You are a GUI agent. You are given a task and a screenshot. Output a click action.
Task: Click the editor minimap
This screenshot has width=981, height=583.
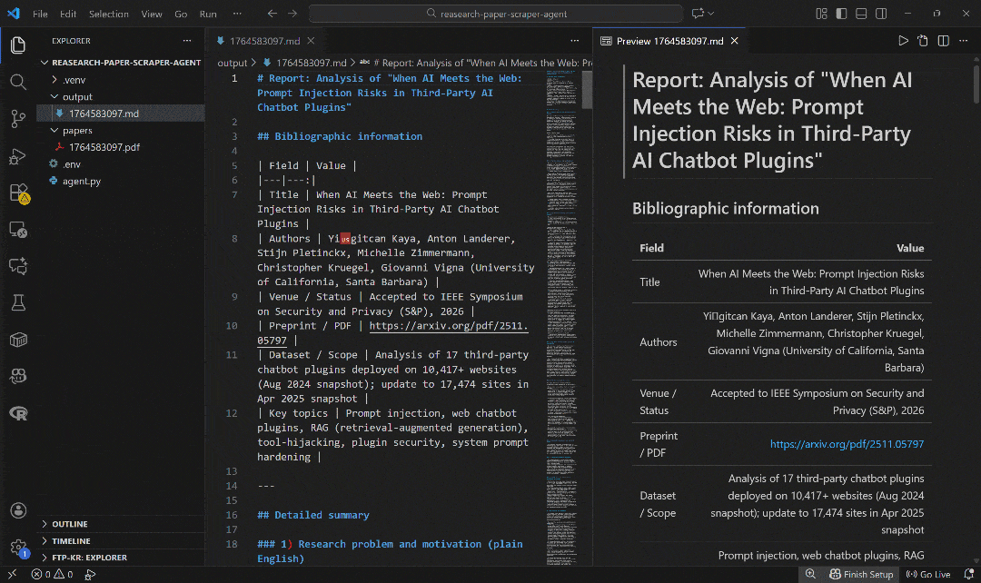point(561,317)
